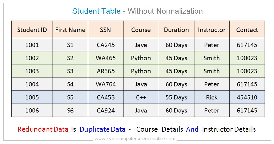
Task: Select the Course column header
Action: [141, 30]
